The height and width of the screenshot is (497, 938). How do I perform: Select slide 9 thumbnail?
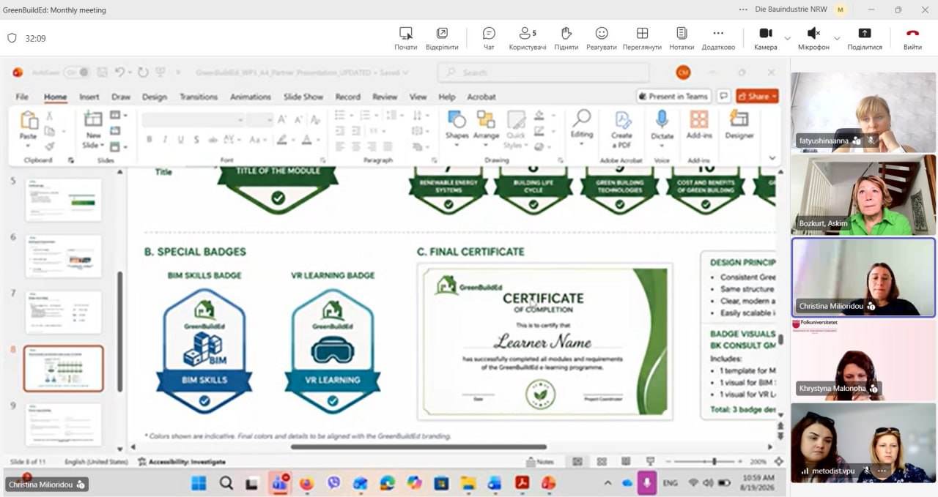coord(64,425)
